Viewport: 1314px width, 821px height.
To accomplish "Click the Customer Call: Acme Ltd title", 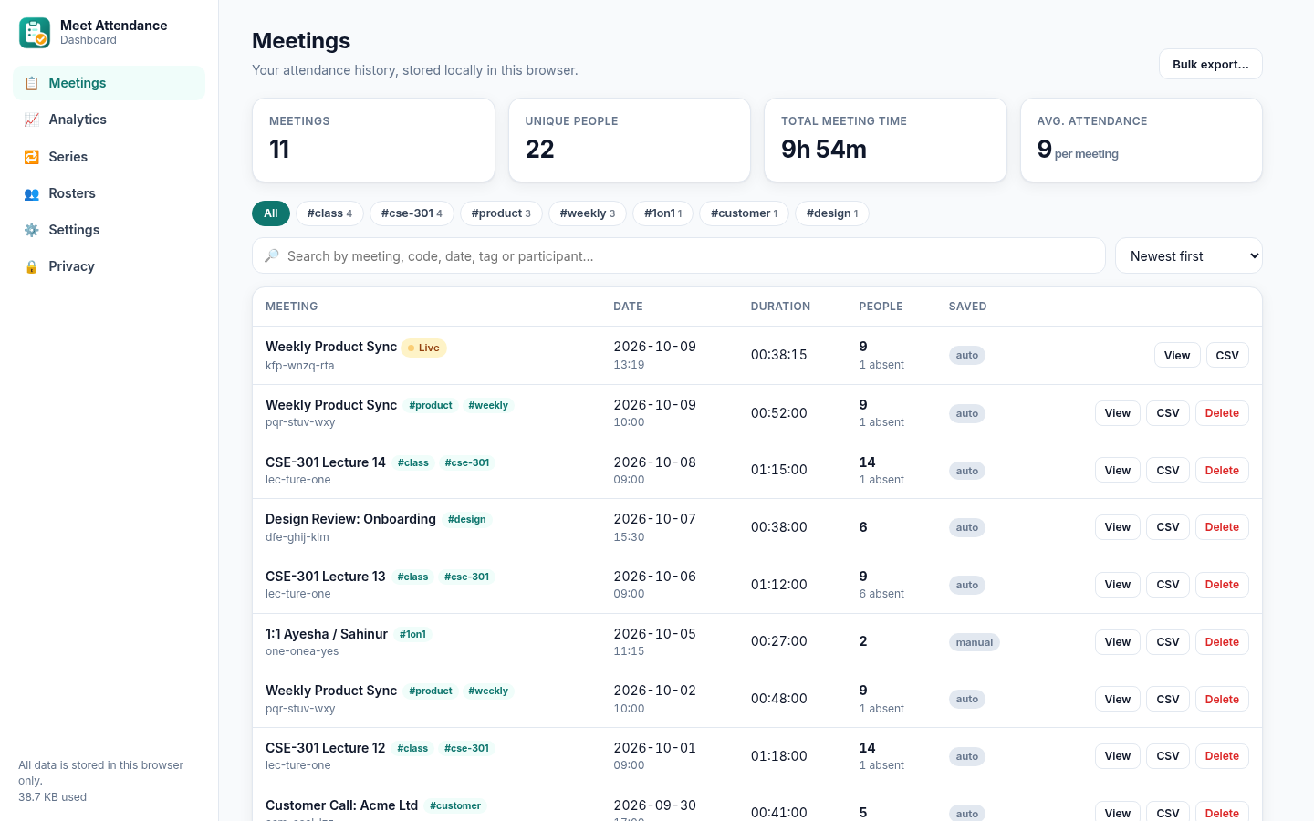I will point(341,805).
